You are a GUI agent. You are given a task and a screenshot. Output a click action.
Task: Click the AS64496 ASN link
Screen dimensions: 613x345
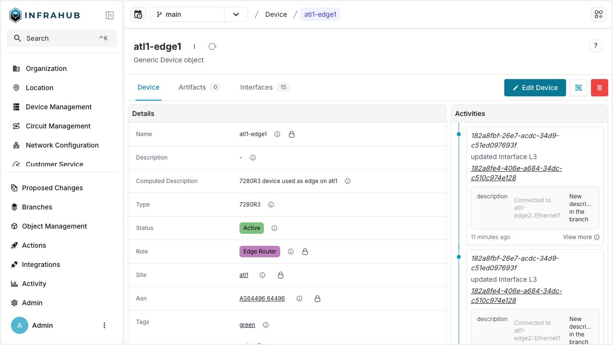[x=262, y=298]
